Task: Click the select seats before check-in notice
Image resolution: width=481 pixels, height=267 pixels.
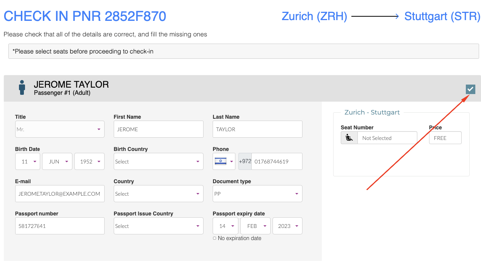Action: point(244,51)
